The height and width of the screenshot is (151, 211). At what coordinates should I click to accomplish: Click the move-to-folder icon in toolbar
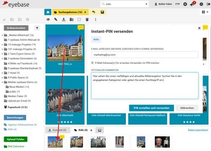click(x=72, y=19)
